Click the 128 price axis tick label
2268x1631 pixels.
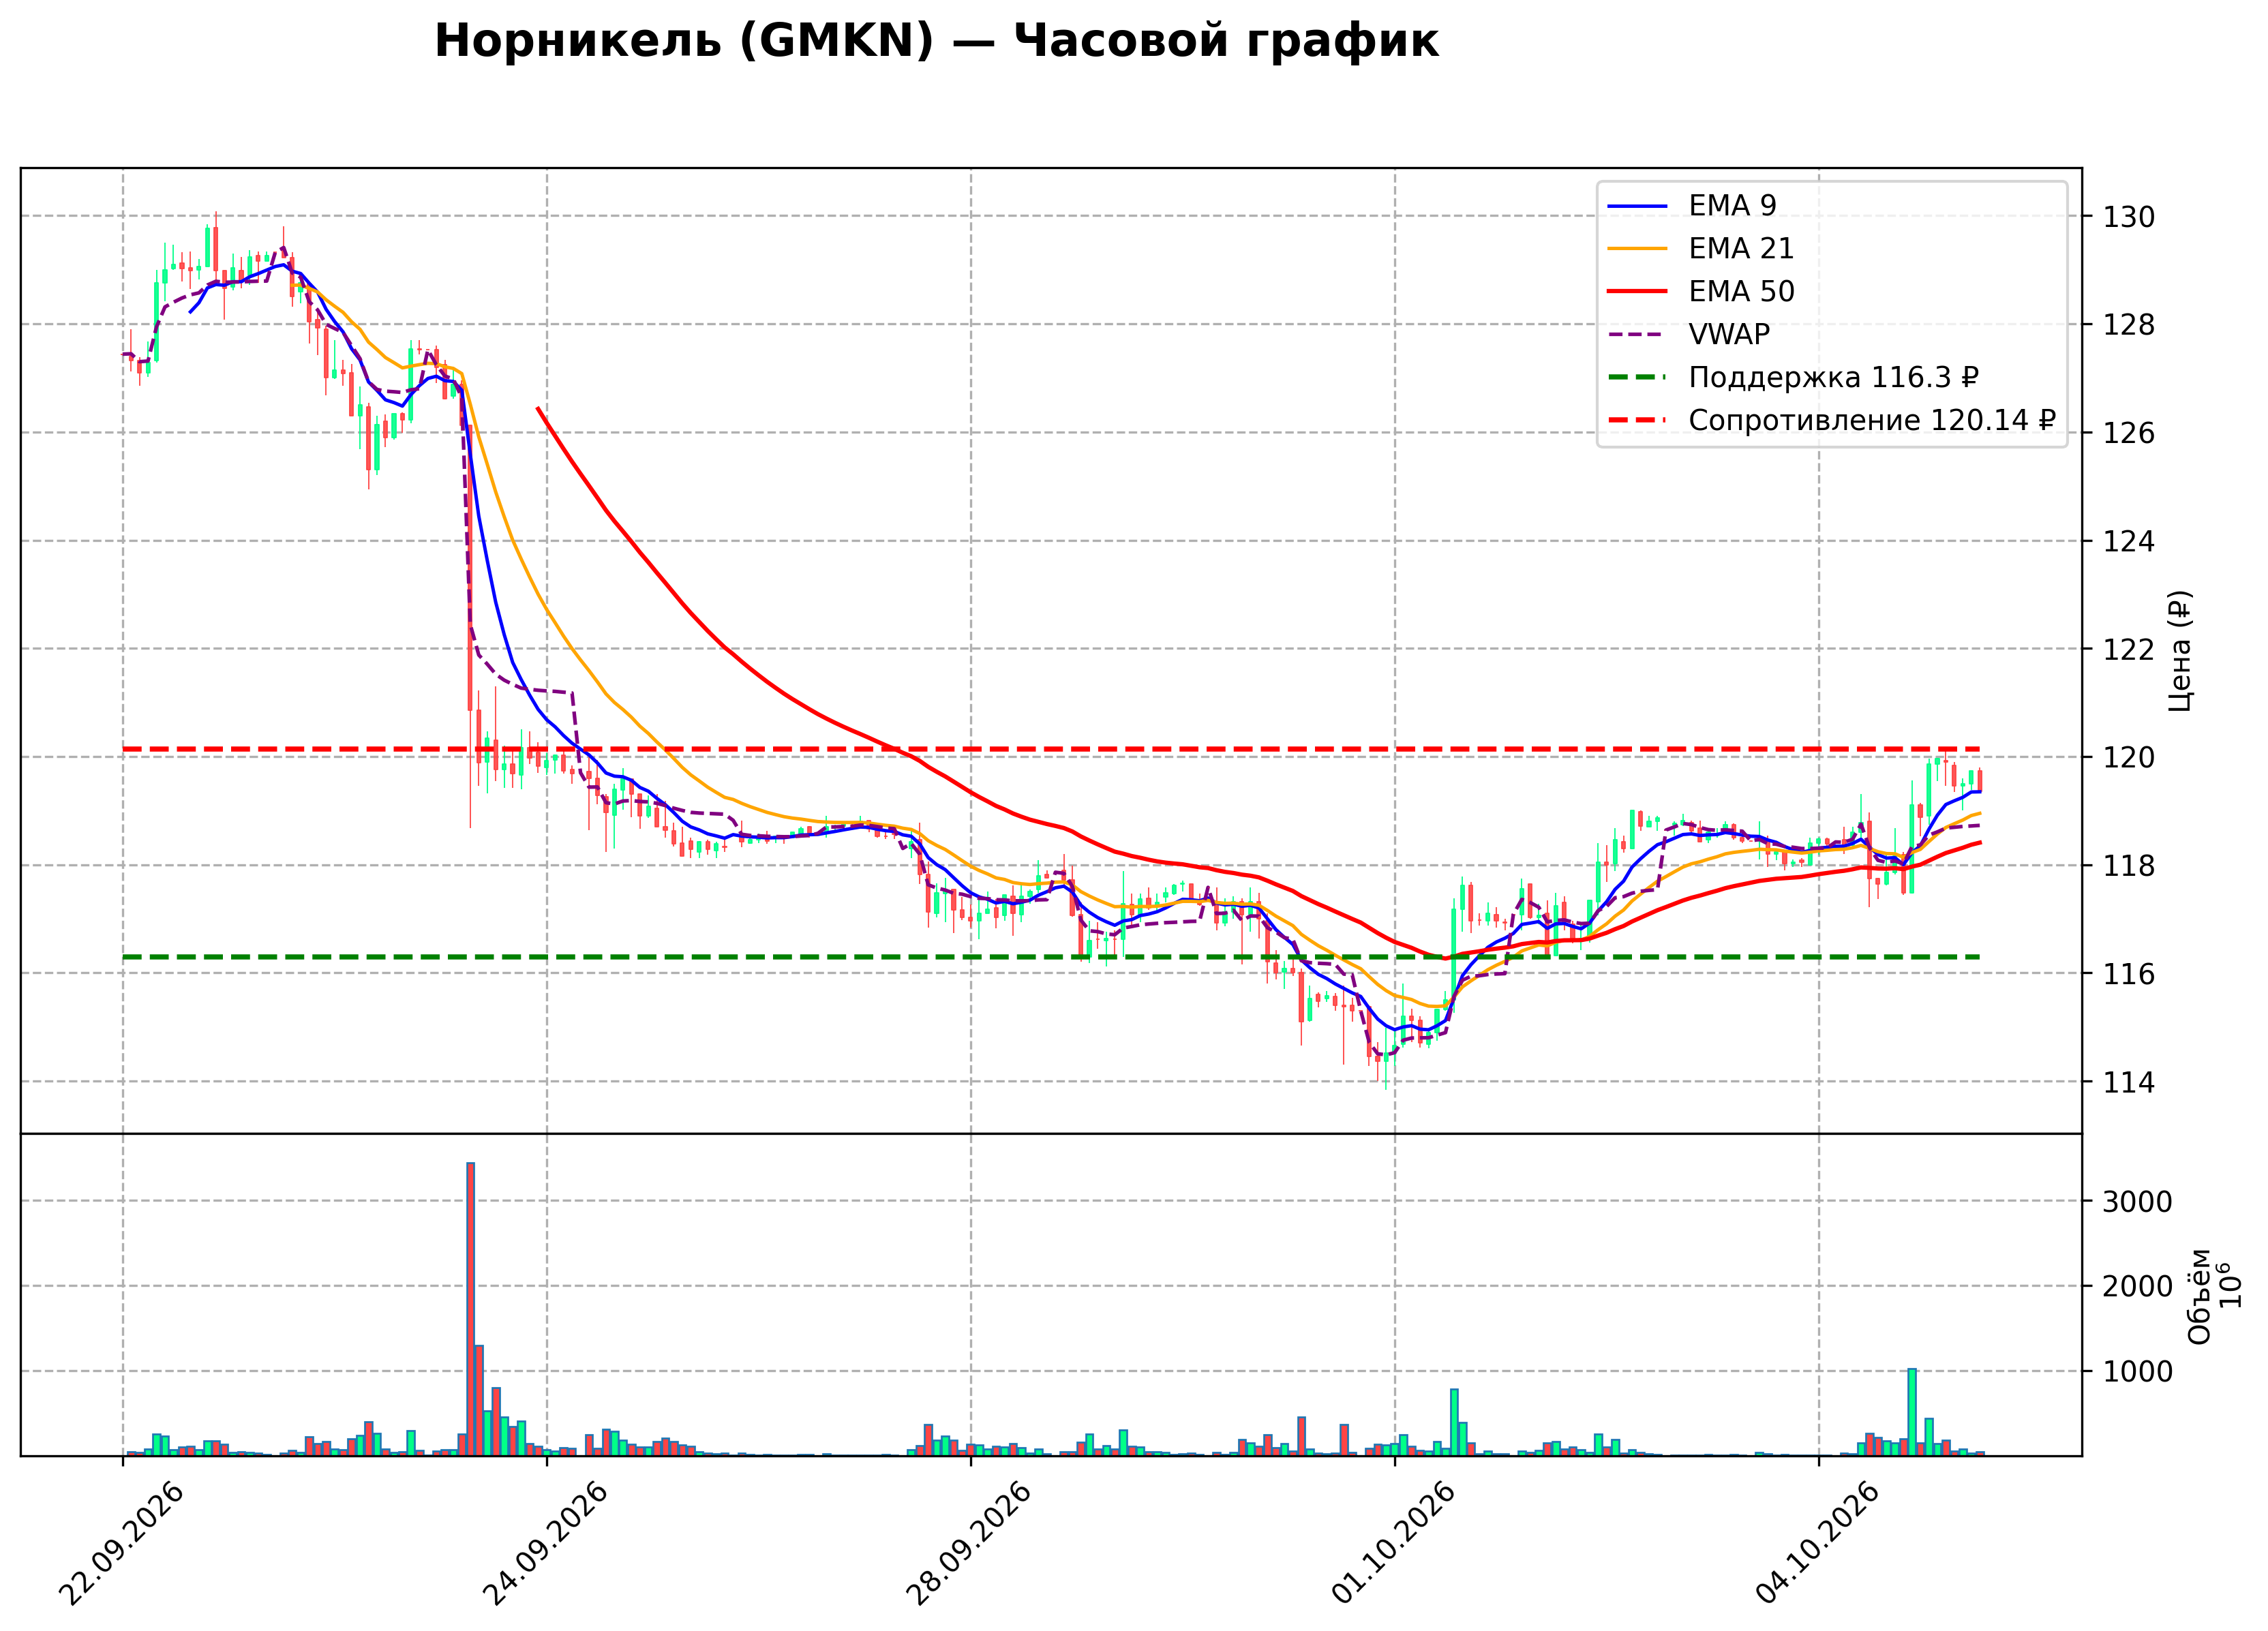(2129, 325)
